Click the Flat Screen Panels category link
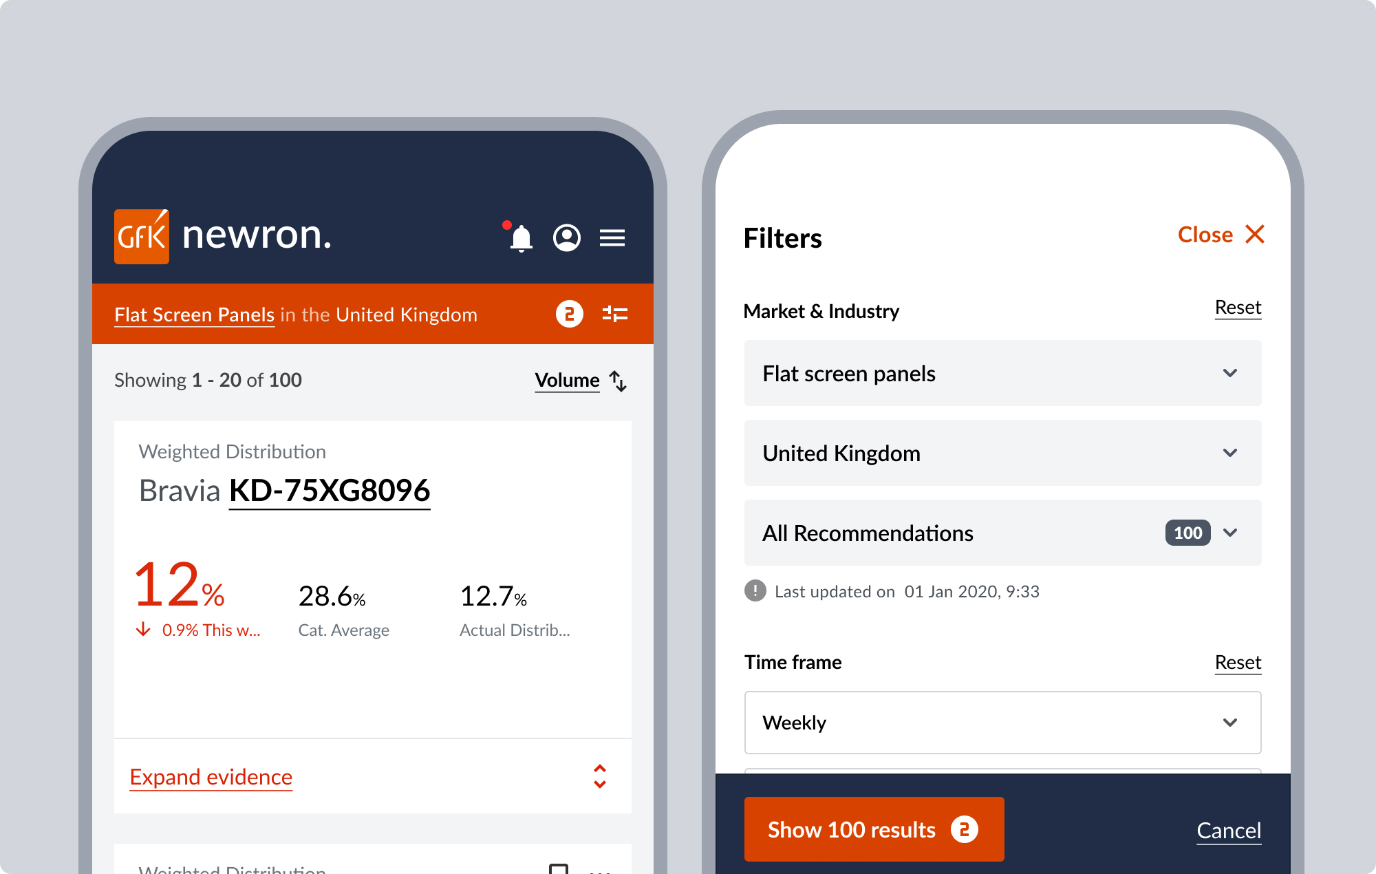 (194, 315)
